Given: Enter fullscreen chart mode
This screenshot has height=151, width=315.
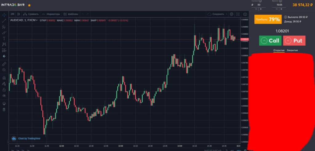Looking at the screenshot, I should pos(238,14).
